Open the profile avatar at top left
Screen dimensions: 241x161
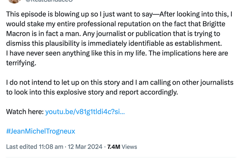point(14,1)
